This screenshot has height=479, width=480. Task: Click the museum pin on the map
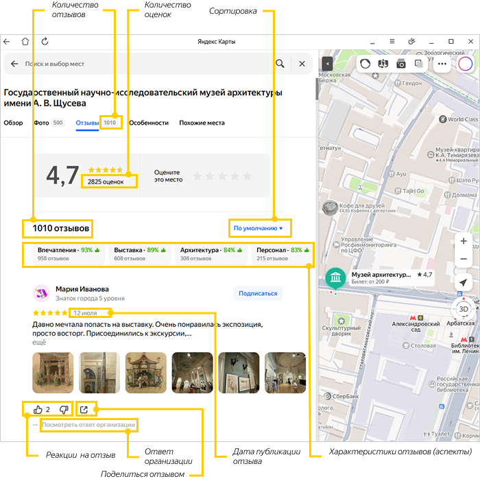[335, 278]
